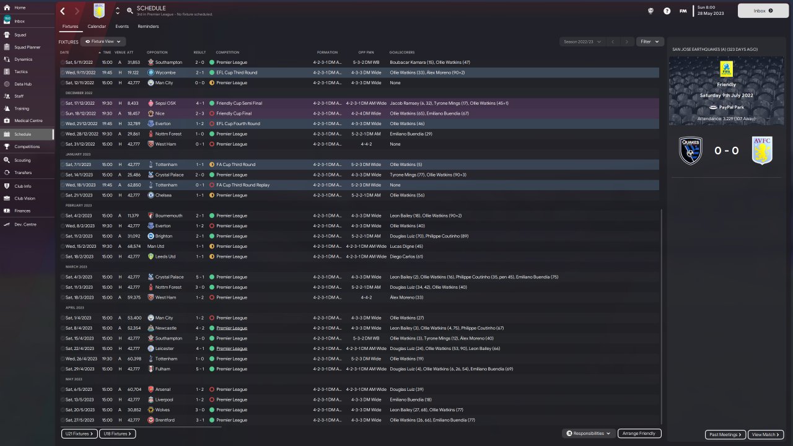Open the Fixture View dropdown
Screen dimensions: 793x446
pyautogui.click(x=103, y=42)
